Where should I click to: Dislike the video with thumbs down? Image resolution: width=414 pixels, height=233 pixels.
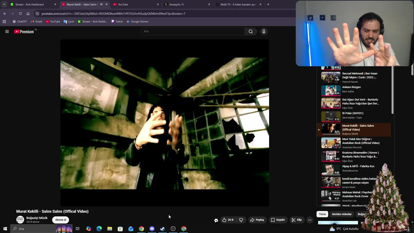point(241,220)
